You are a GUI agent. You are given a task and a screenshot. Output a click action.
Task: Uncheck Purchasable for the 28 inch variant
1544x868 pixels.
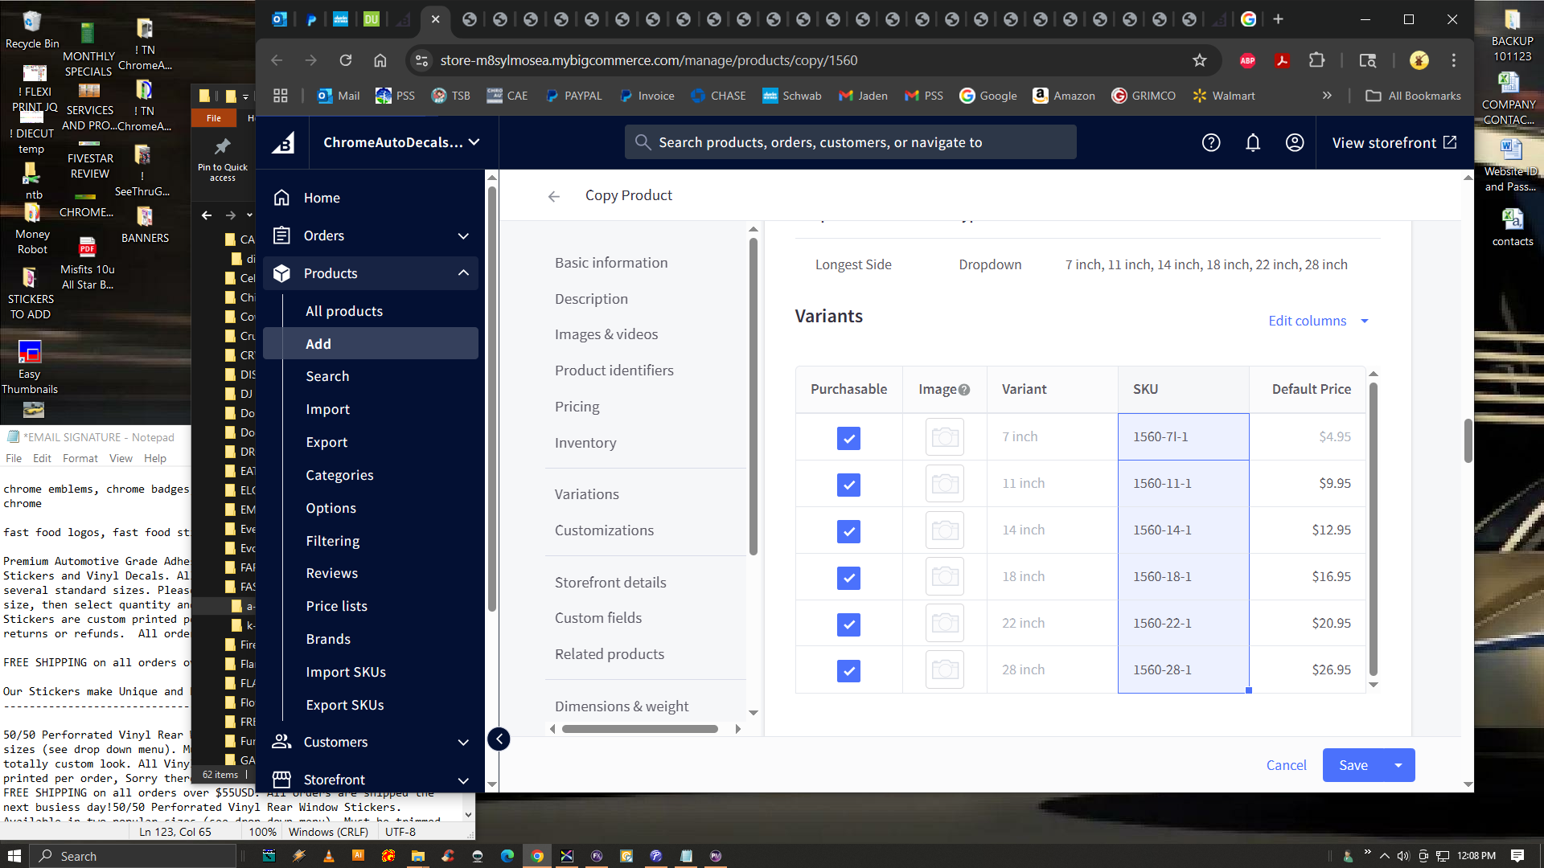click(848, 671)
